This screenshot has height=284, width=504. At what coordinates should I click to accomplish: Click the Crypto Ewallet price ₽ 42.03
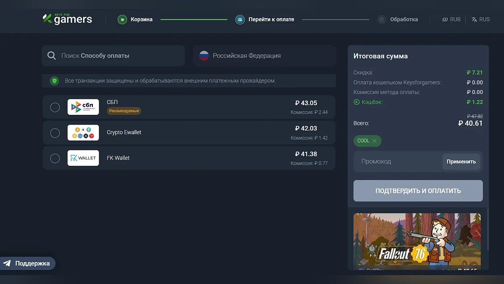pyautogui.click(x=306, y=128)
